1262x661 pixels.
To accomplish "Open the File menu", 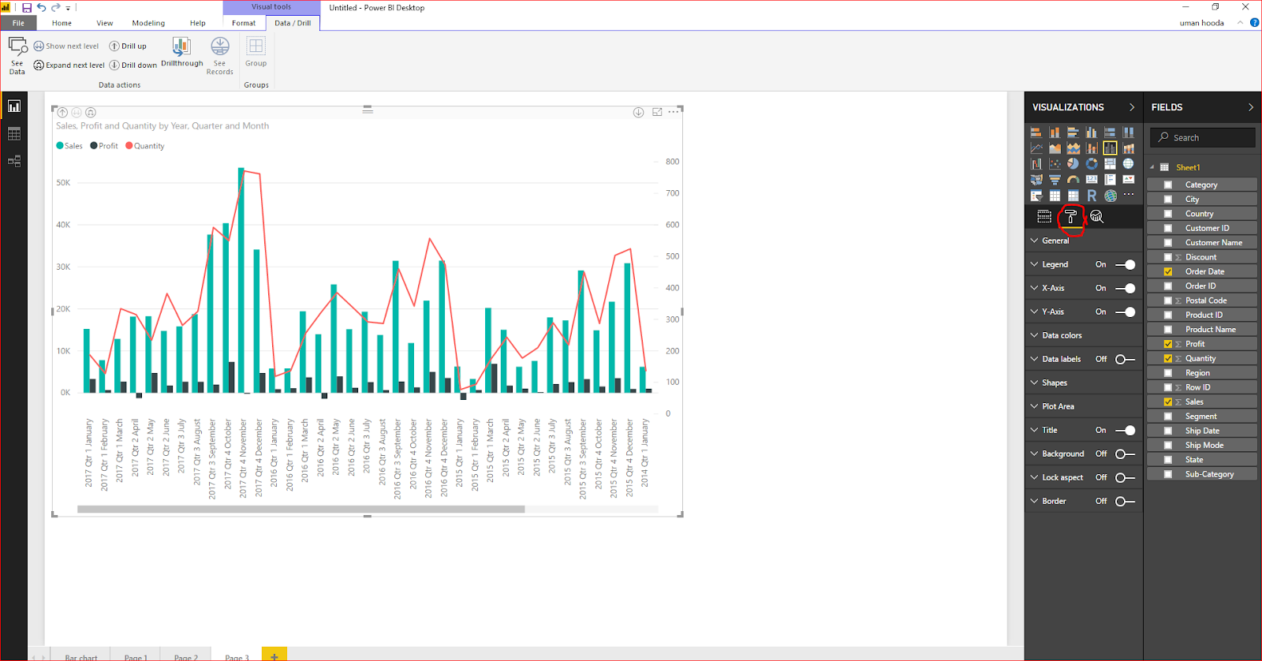I will coord(18,23).
